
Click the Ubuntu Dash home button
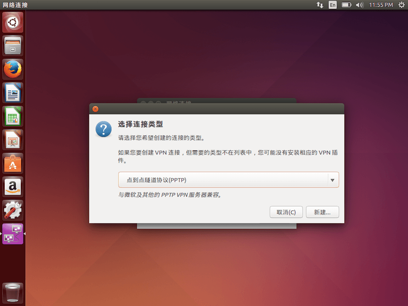12,22
